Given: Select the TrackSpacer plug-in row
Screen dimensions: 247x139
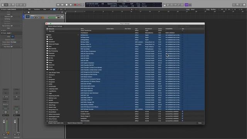Looking at the screenshot, I should tap(142, 33).
